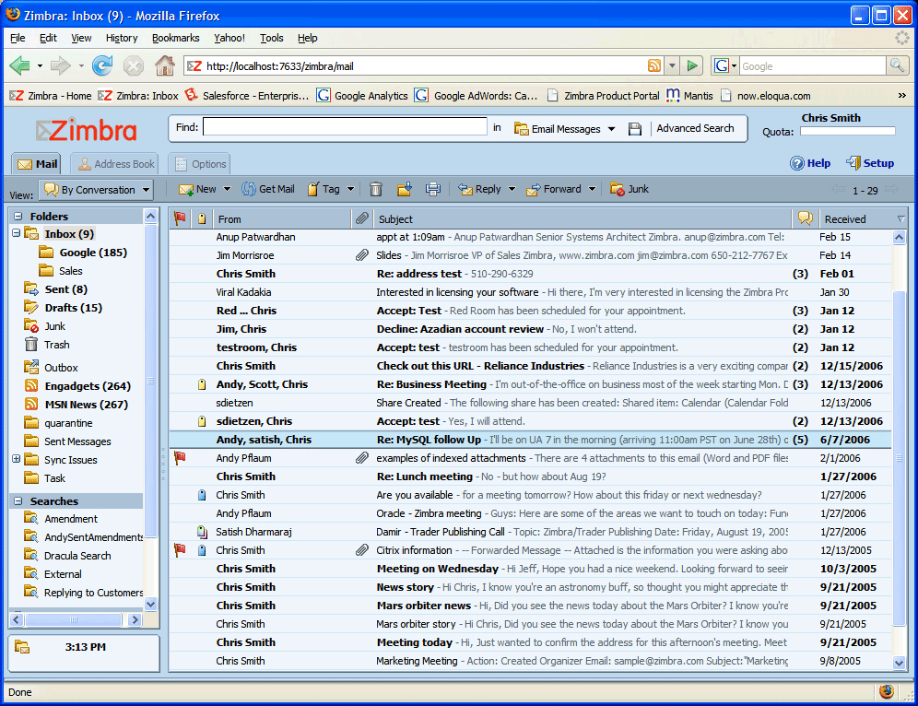
Task: Click the paperclip attachment column header
Action: [362, 219]
